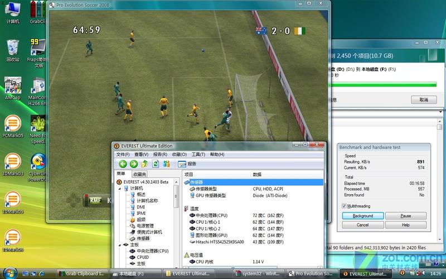Open the 帮助(H) menu

[x=217, y=155]
